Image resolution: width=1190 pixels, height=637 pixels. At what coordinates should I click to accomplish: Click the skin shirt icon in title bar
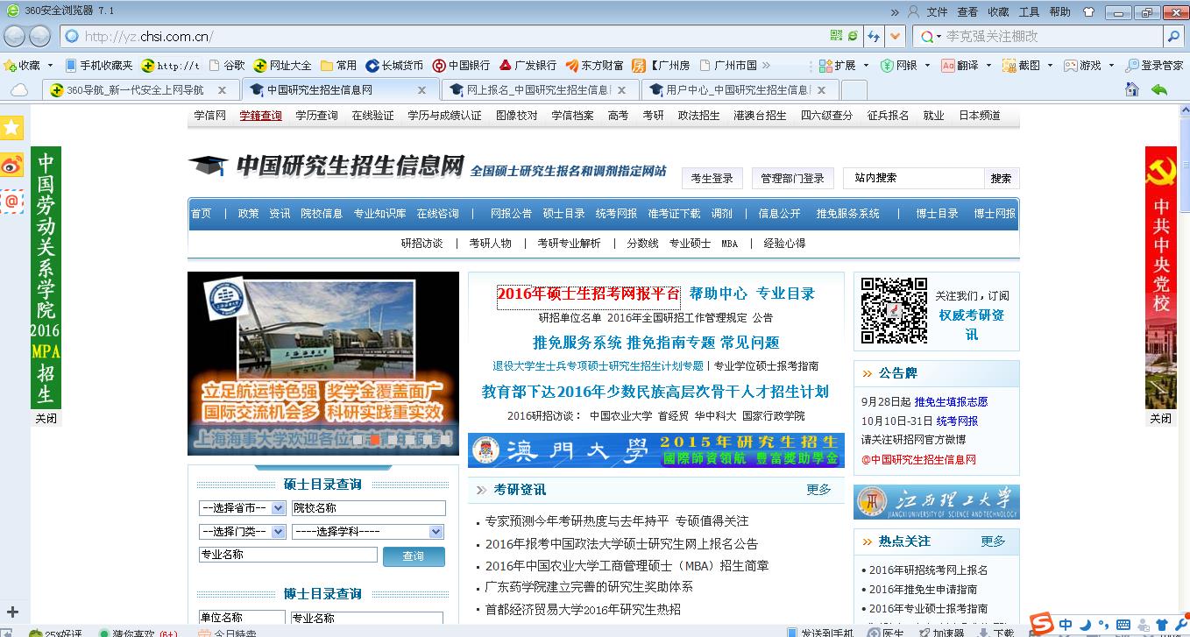[1088, 12]
